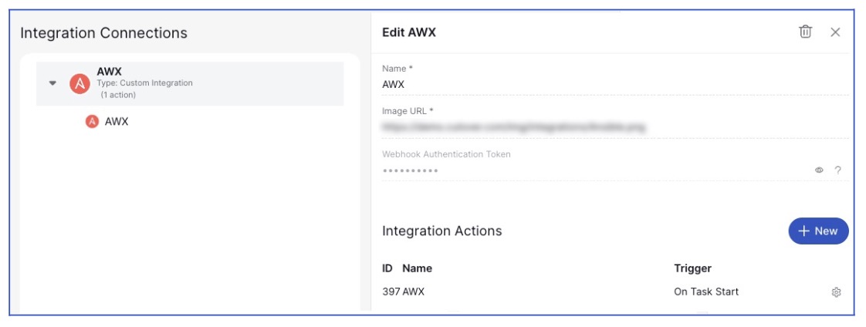This screenshot has height=327, width=866.
Task: Reveal the webhook token with eye icon
Action: click(x=819, y=170)
